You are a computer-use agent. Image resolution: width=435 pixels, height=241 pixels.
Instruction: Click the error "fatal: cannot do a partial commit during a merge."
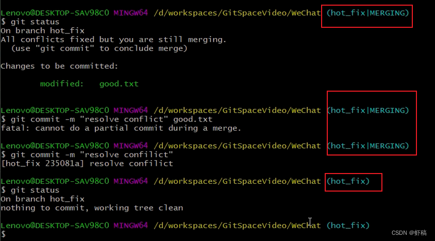(x=121, y=128)
